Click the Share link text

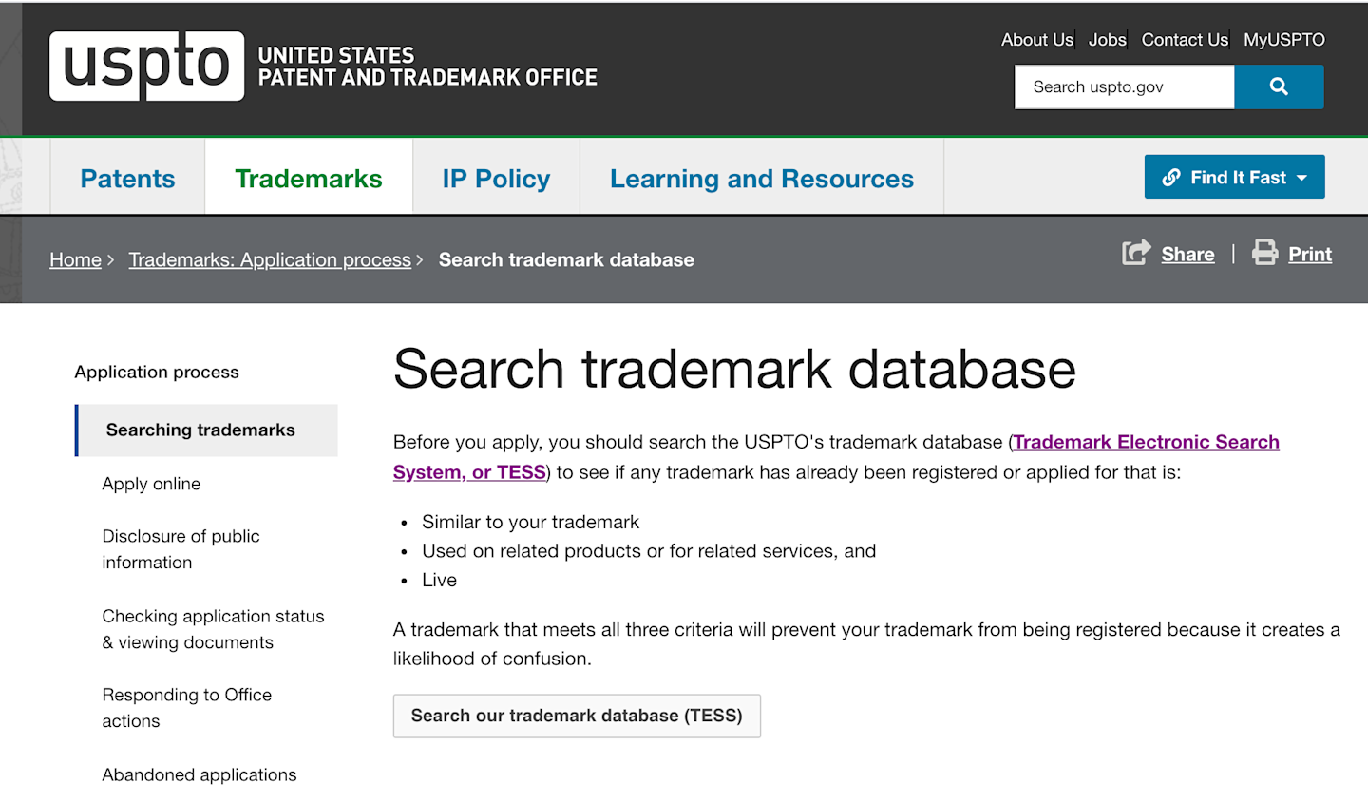[x=1187, y=254]
